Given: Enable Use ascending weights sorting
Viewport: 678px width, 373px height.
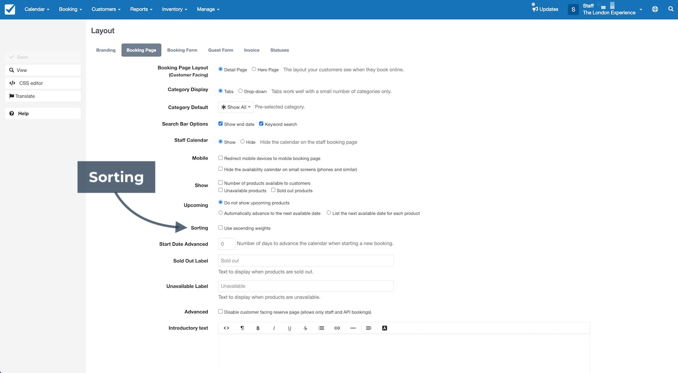Looking at the screenshot, I should (220, 228).
